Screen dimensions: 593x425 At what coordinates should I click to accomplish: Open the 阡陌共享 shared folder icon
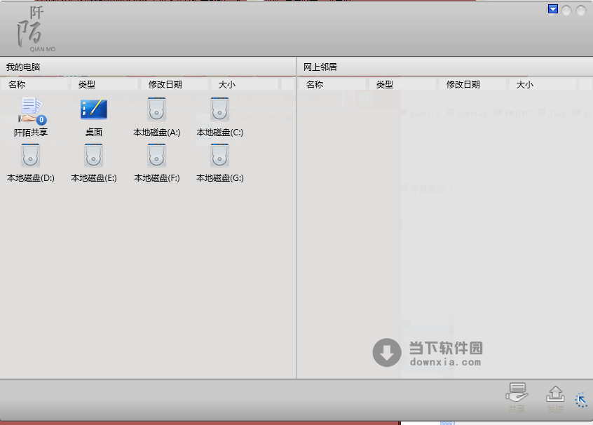point(31,111)
